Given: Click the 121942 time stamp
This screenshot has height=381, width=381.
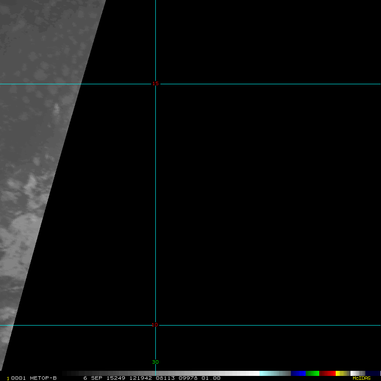Looking at the screenshot, I should coord(140,378).
